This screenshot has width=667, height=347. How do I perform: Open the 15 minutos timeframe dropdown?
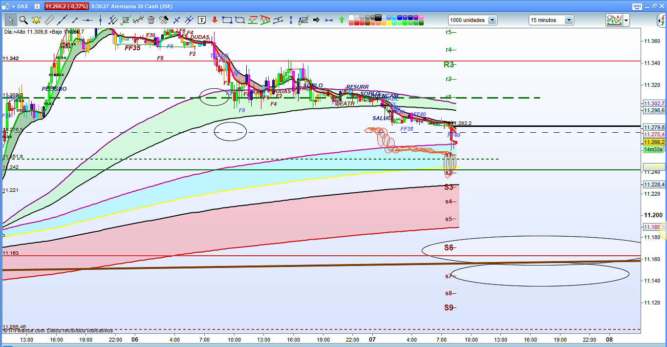click(x=569, y=20)
